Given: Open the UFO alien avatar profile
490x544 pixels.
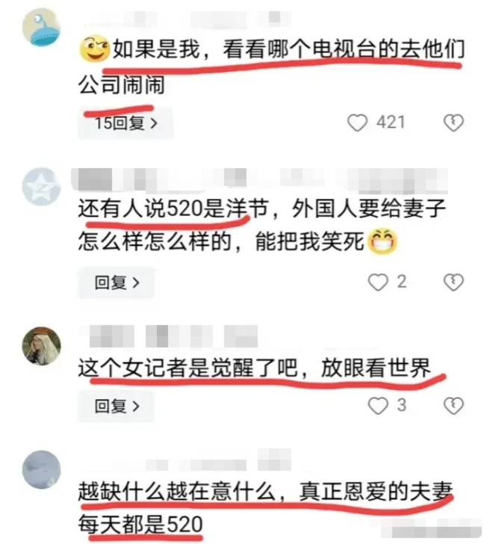Looking at the screenshot, I should point(41,28).
